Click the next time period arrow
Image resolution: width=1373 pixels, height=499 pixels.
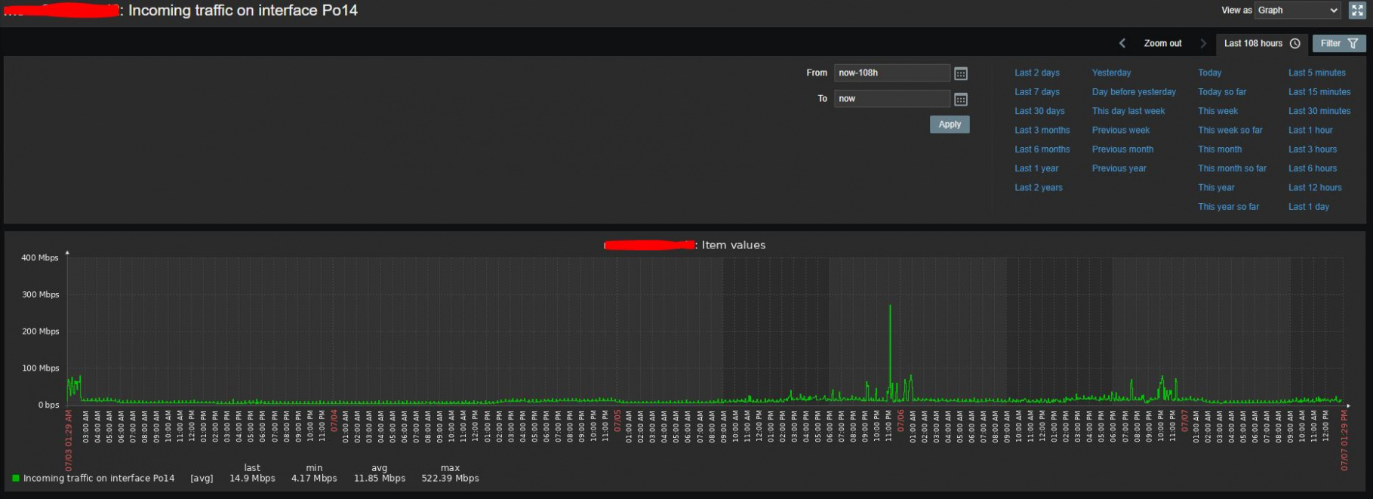(x=1203, y=44)
